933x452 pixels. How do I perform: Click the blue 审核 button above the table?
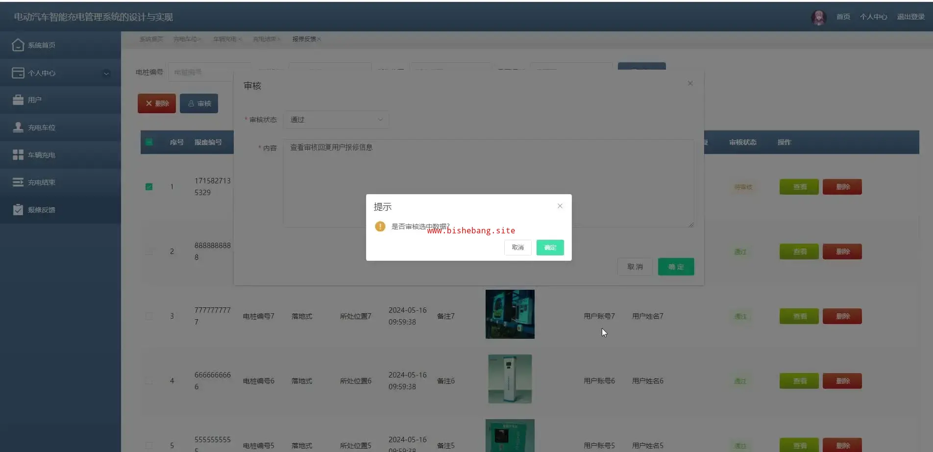[199, 103]
